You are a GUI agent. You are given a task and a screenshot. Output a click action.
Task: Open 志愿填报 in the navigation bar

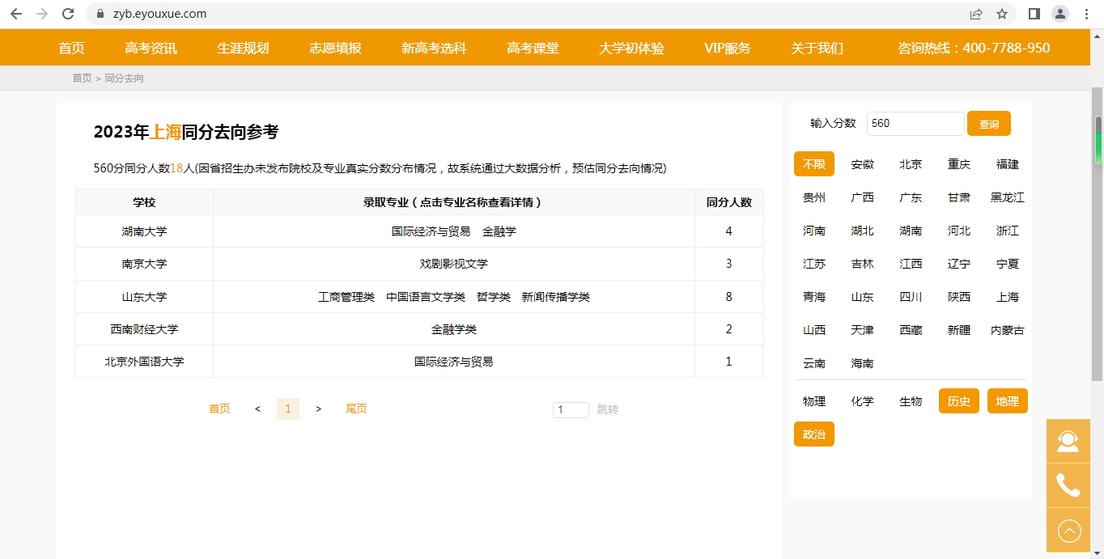[335, 48]
